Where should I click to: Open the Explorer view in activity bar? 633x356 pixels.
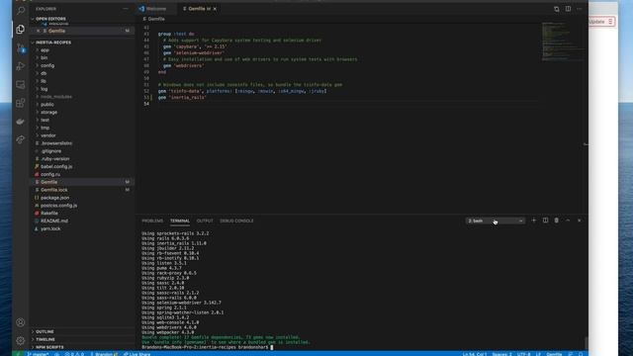[x=21, y=29]
